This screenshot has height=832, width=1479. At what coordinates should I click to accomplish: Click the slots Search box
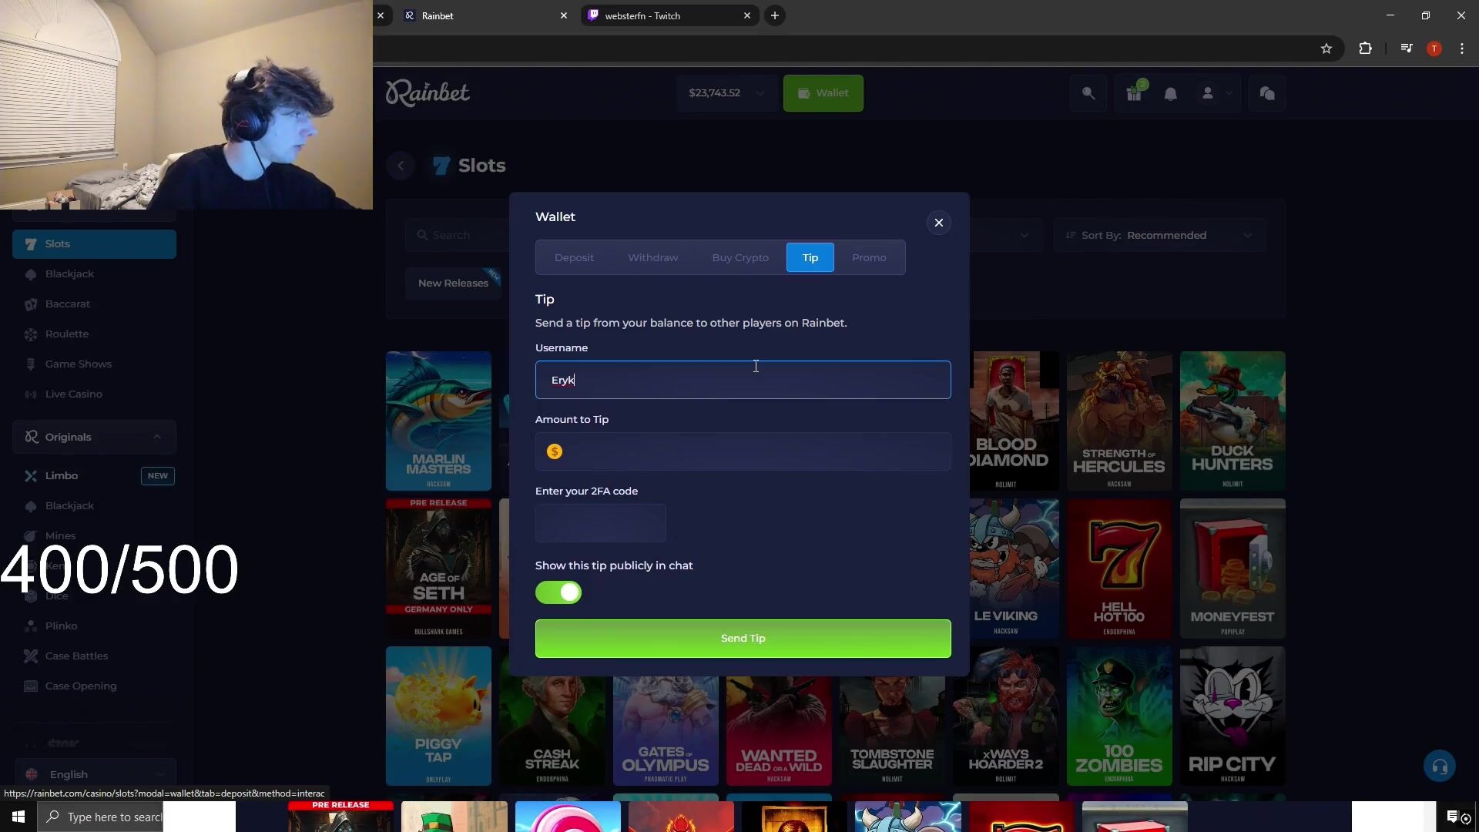pos(459,235)
